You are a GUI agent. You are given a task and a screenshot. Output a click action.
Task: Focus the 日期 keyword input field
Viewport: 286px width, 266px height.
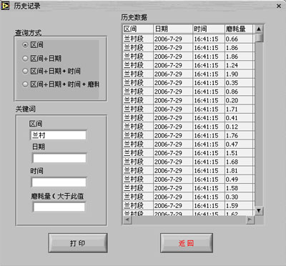[59, 158]
